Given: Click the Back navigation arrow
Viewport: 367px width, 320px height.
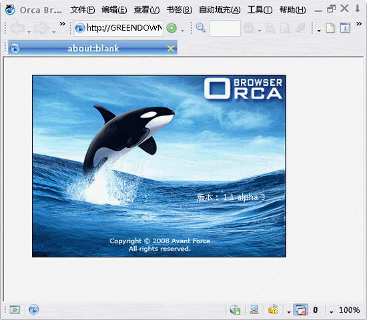Looking at the screenshot, I should click(17, 28).
